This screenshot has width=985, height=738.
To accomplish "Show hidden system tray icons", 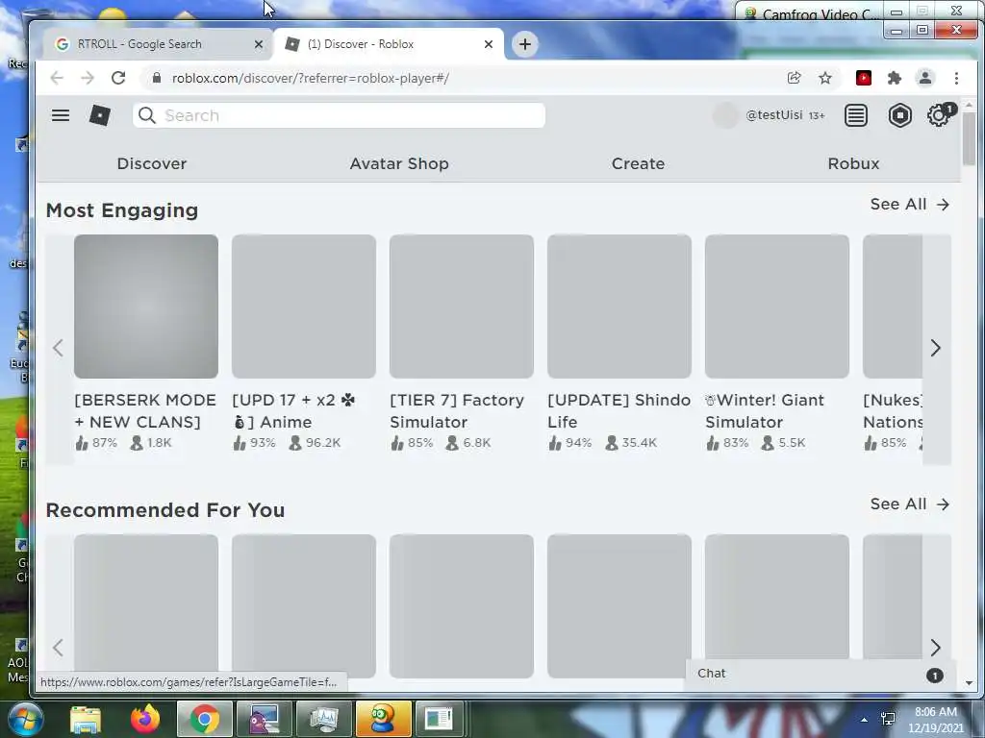I will 865,719.
